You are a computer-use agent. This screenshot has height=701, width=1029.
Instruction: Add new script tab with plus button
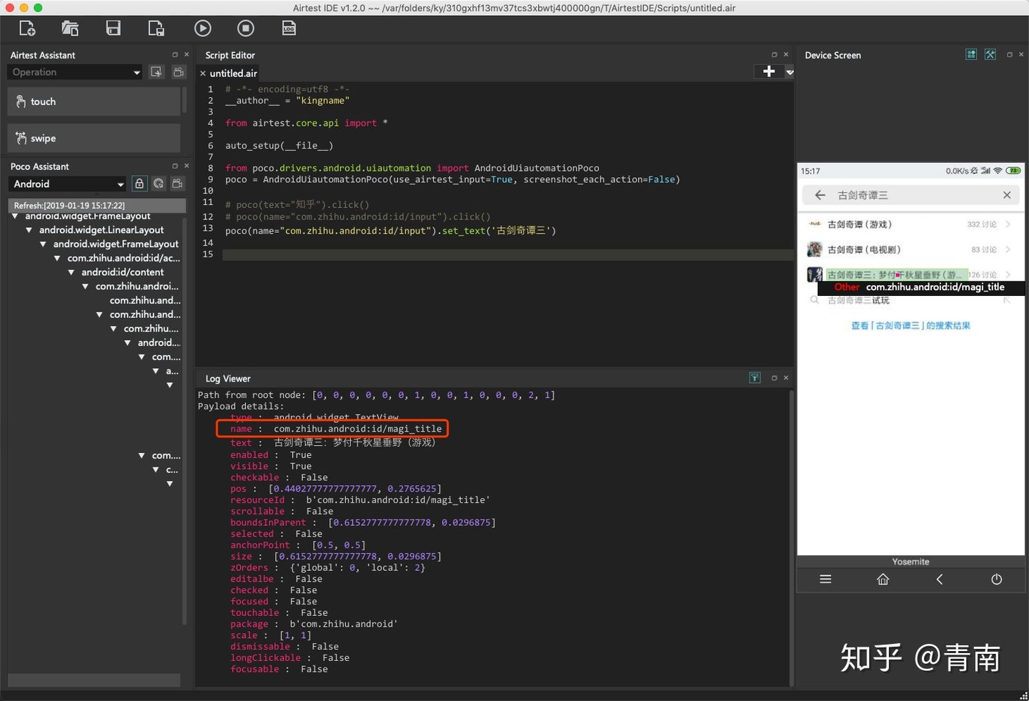769,71
